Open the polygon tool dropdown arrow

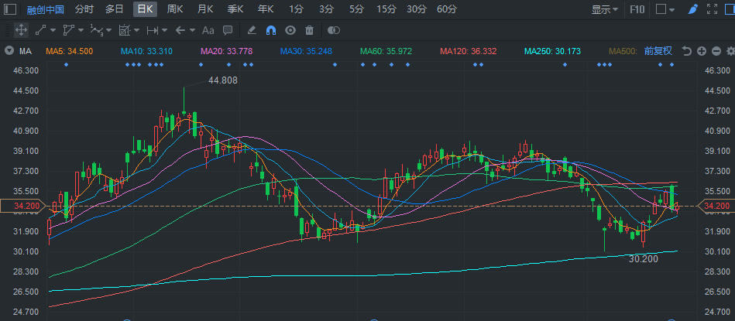(81, 30)
